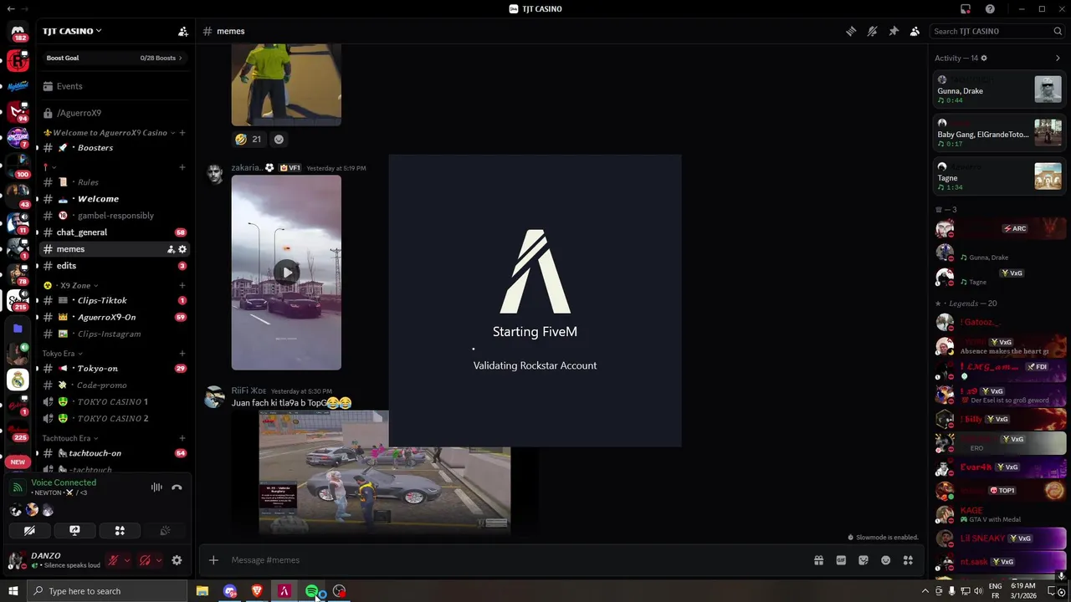
Task: Open the edits channel
Action: [x=114, y=266]
